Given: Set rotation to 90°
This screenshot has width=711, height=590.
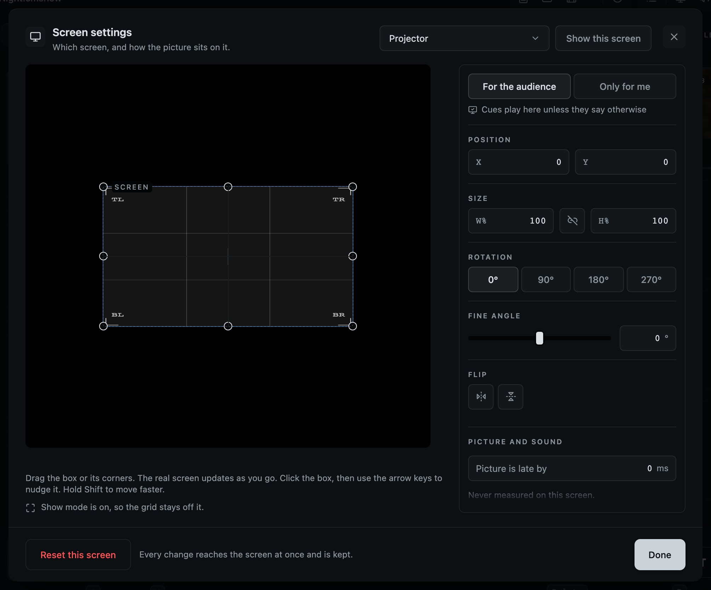Looking at the screenshot, I should coord(546,279).
